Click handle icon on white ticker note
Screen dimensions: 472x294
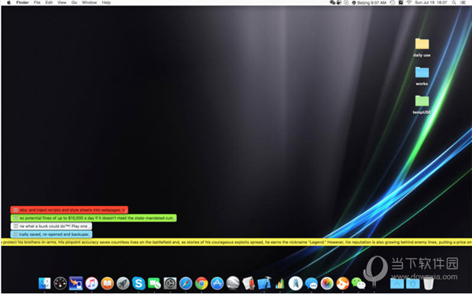[x=16, y=226]
